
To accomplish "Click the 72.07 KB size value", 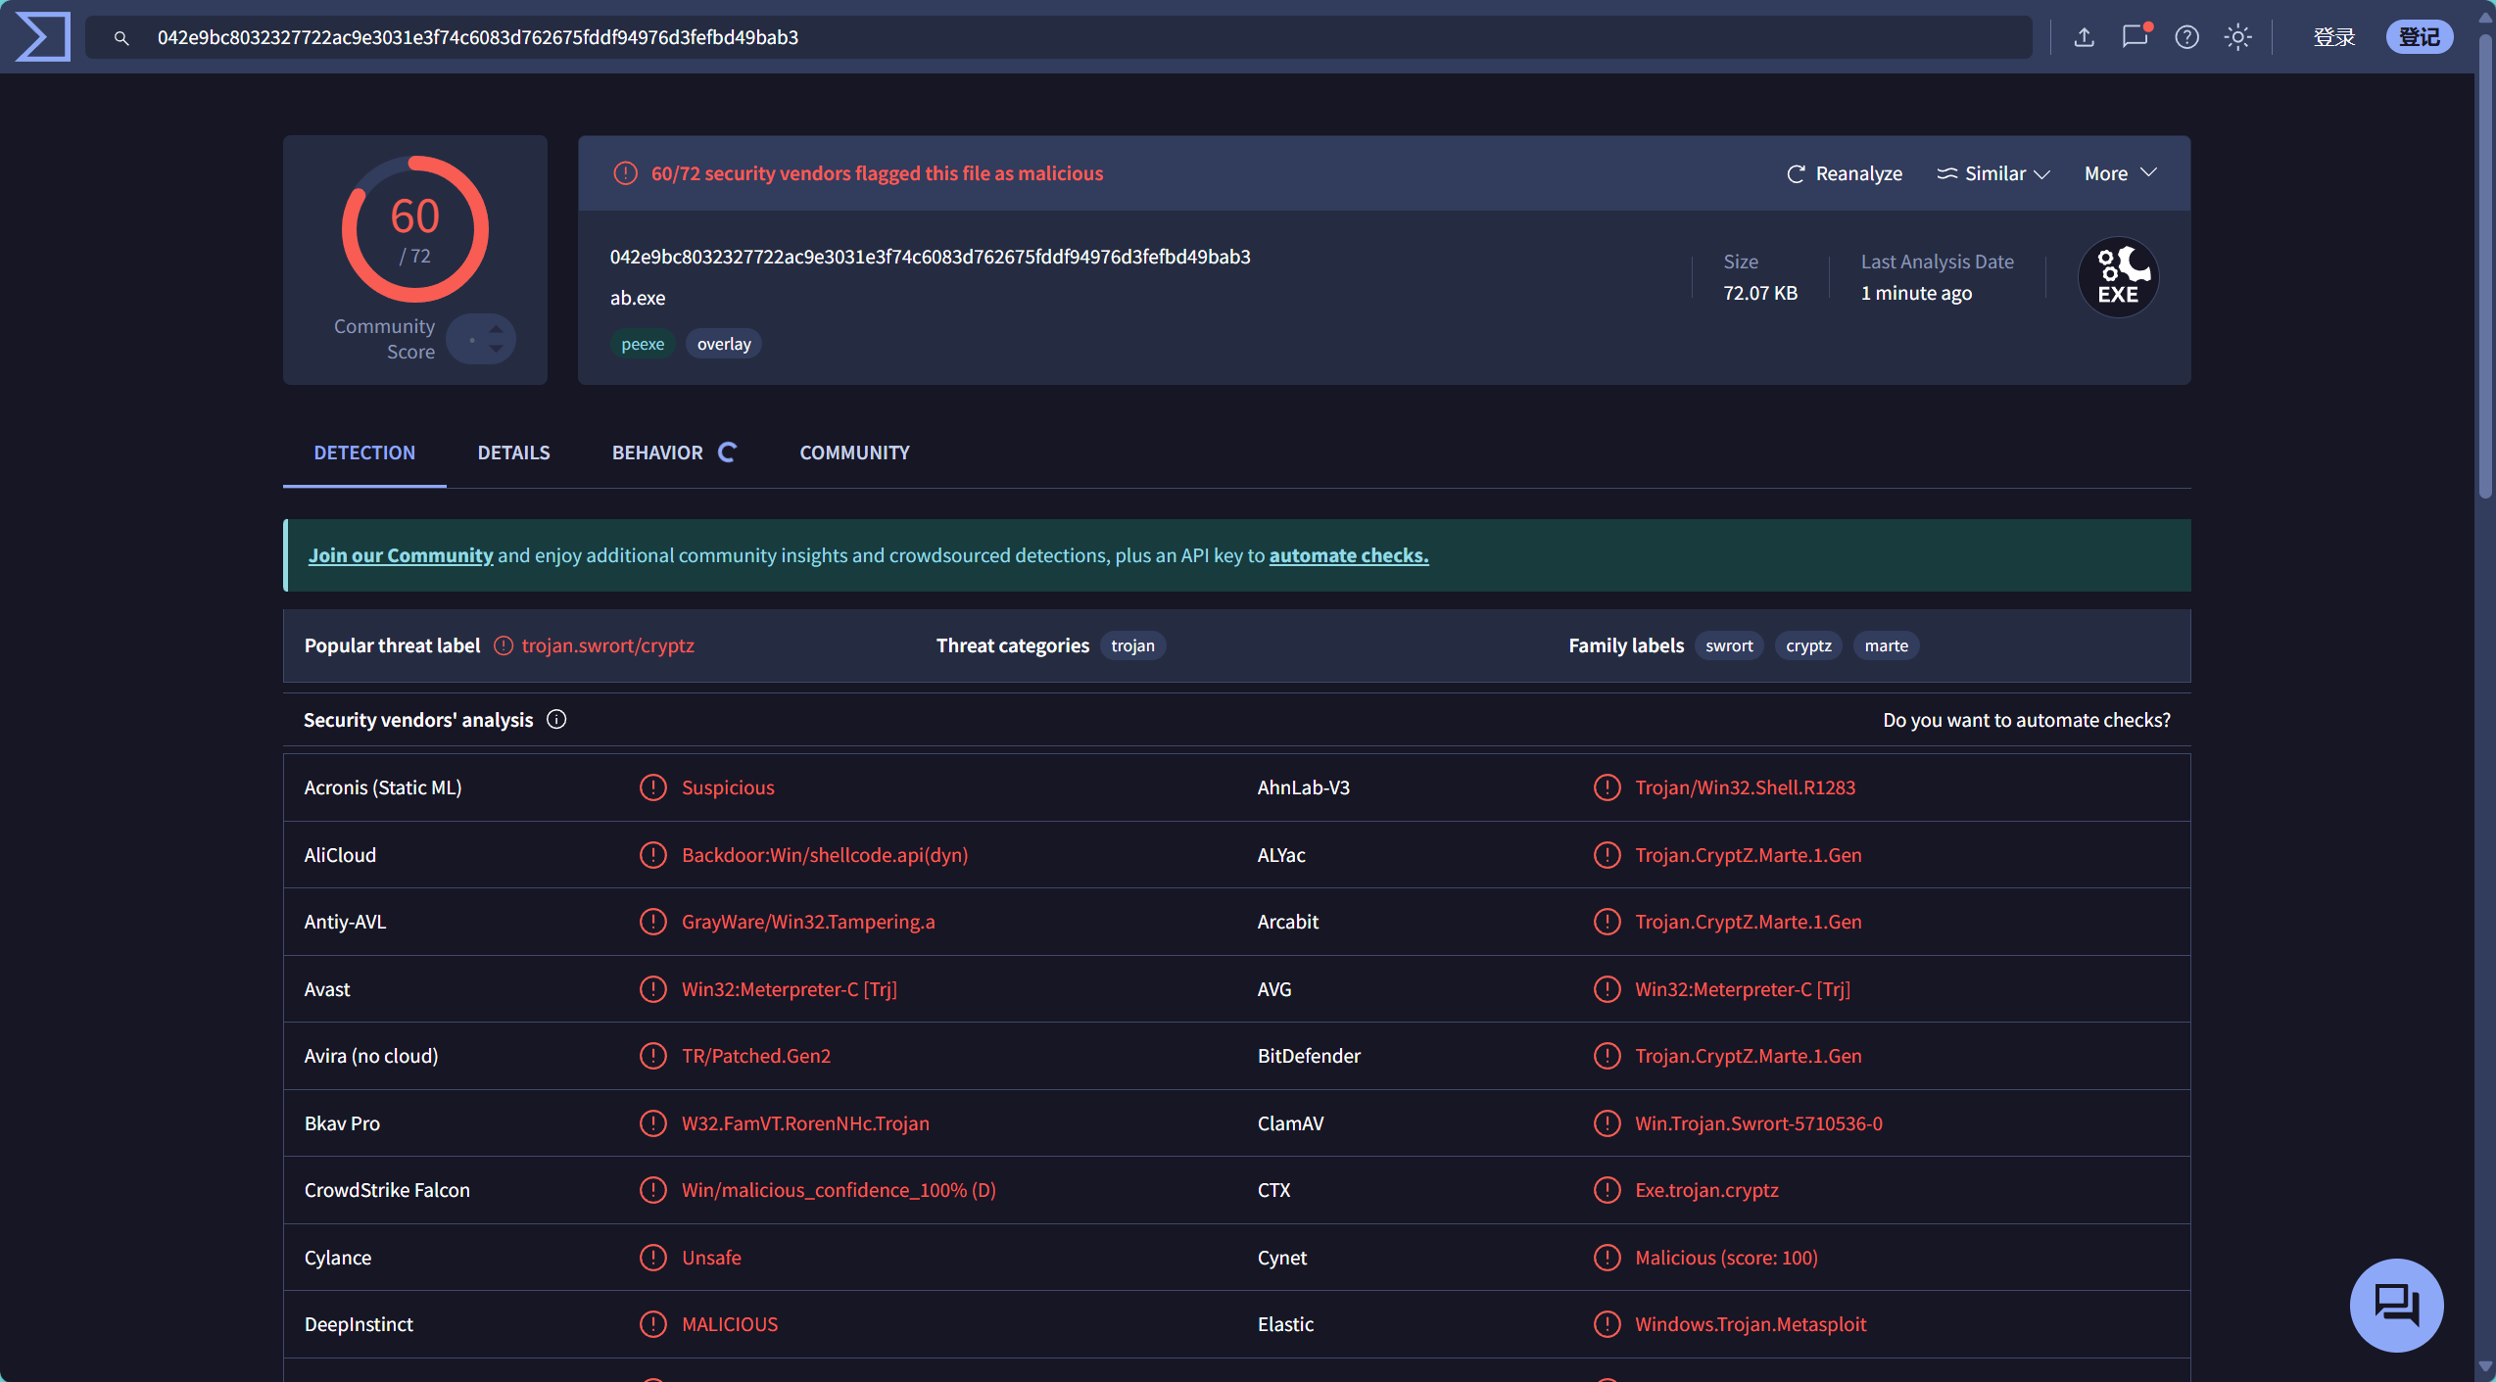I will (1760, 293).
